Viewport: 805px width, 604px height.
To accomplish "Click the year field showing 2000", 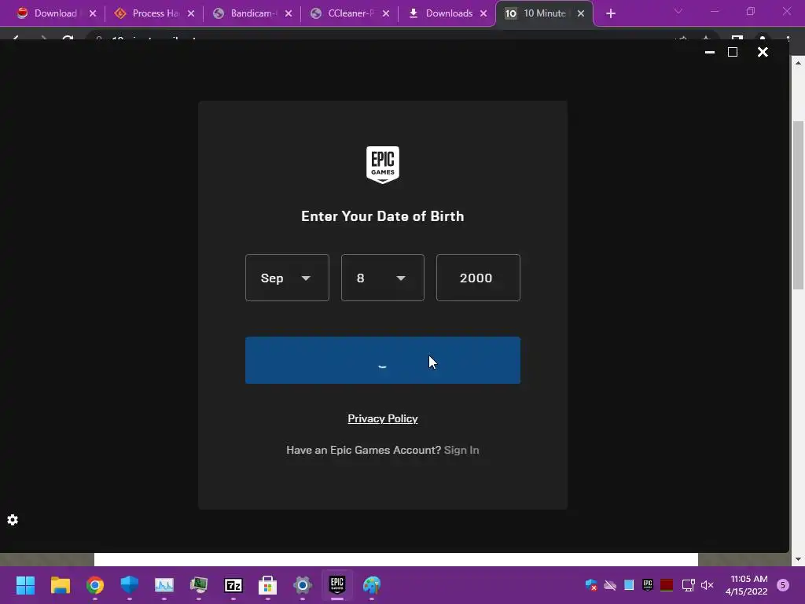I will tap(478, 278).
